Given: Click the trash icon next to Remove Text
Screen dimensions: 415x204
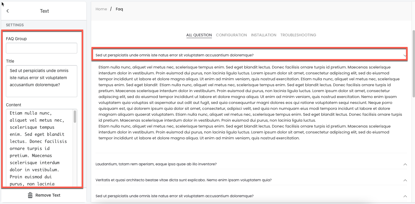Looking at the screenshot, I should 30,195.
